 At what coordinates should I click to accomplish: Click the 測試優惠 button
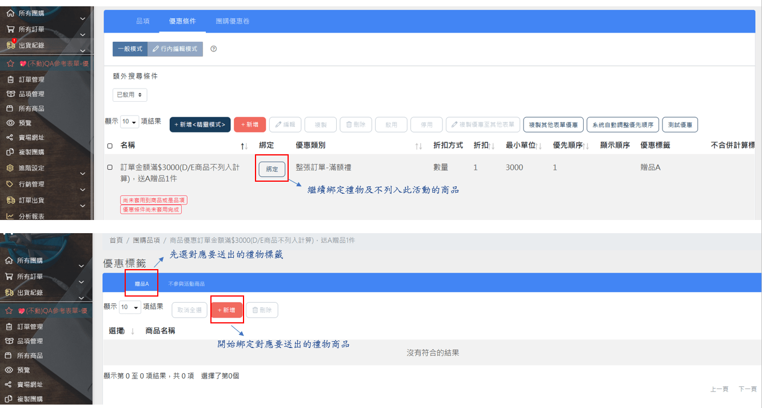[680, 125]
